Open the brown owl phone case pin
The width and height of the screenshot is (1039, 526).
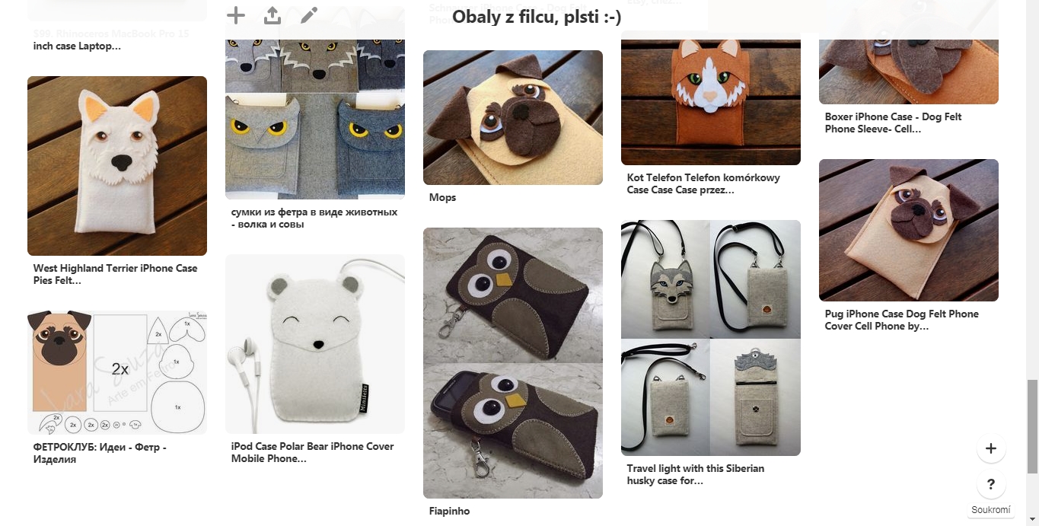pyautogui.click(x=513, y=363)
